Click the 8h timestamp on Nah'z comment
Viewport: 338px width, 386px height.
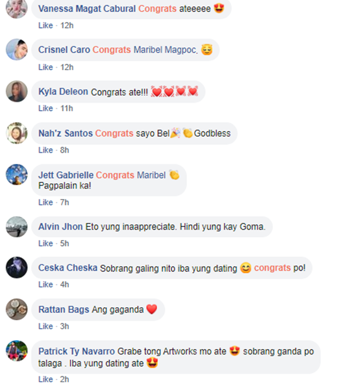pyautogui.click(x=64, y=150)
